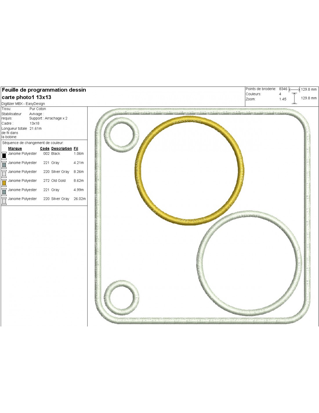Viewport: 319px width, 413px height.
Task: Click the Points de broderie value 8346
Action: click(283, 89)
